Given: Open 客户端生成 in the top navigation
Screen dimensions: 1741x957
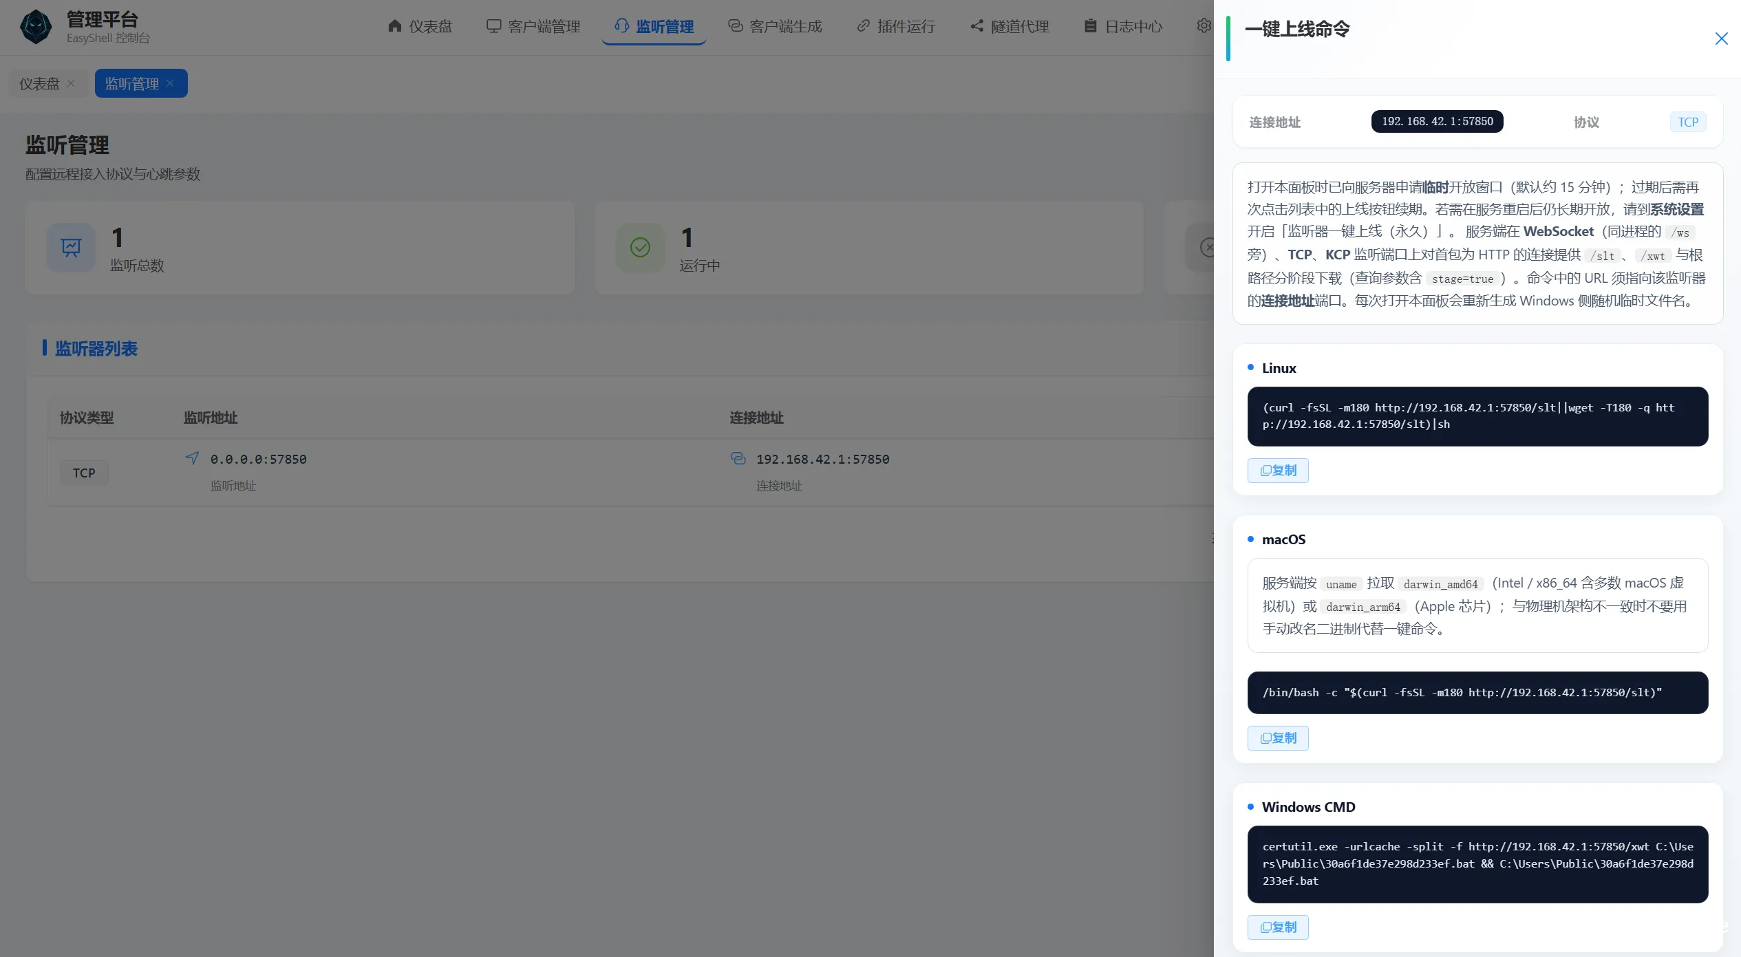Looking at the screenshot, I should click(x=775, y=26).
